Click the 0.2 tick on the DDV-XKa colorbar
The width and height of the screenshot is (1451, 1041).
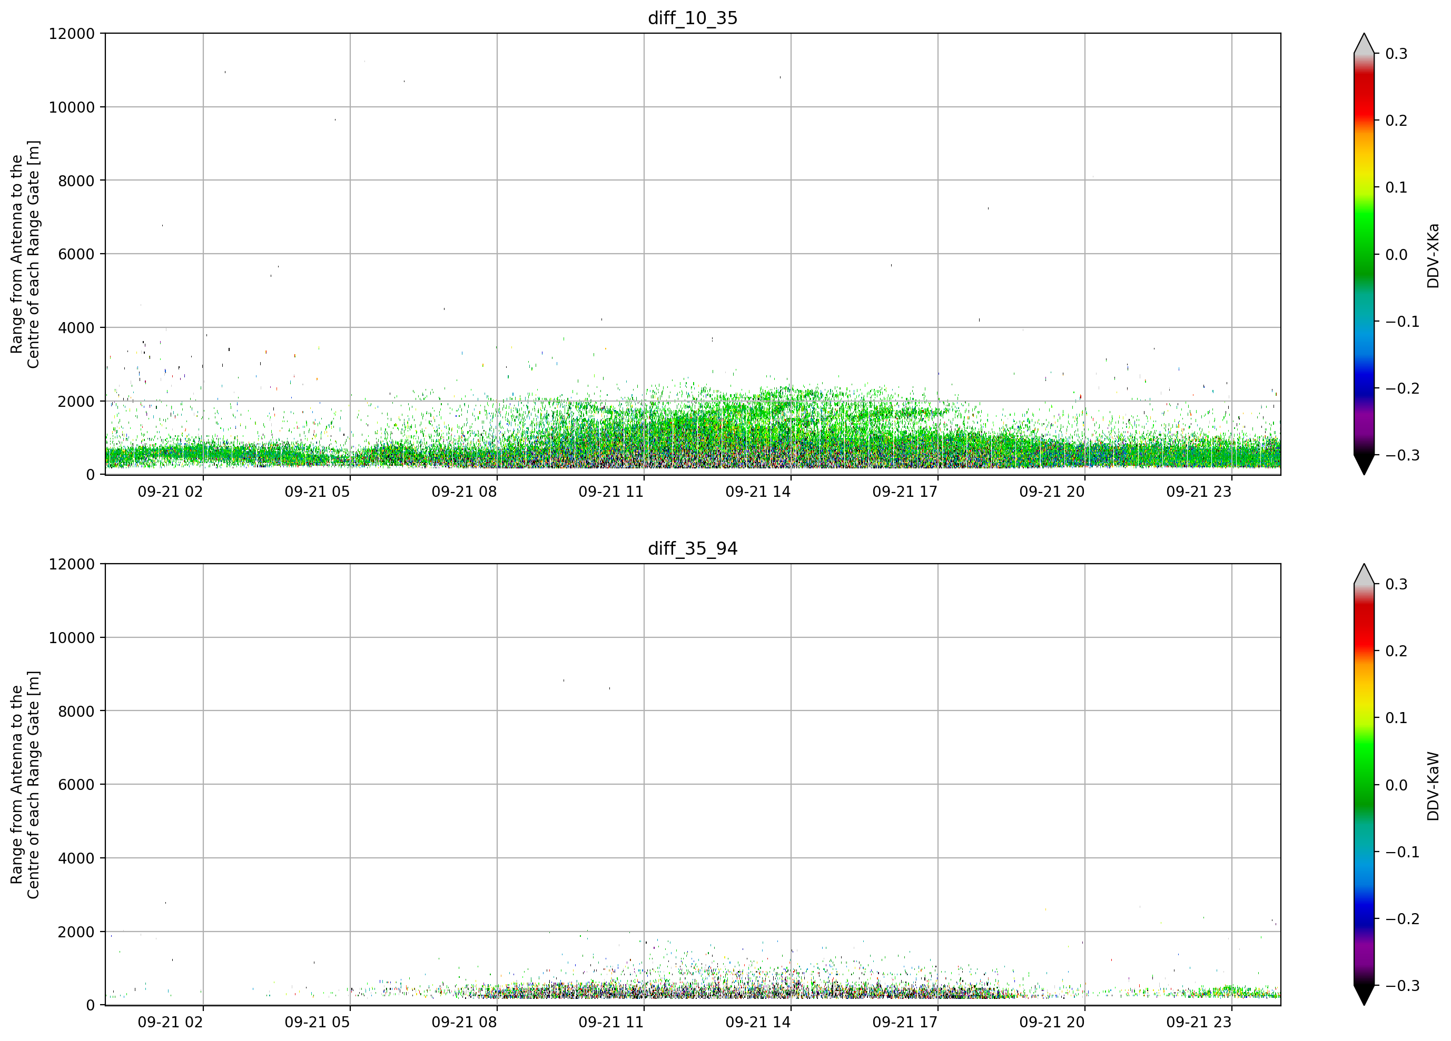pyautogui.click(x=1396, y=121)
